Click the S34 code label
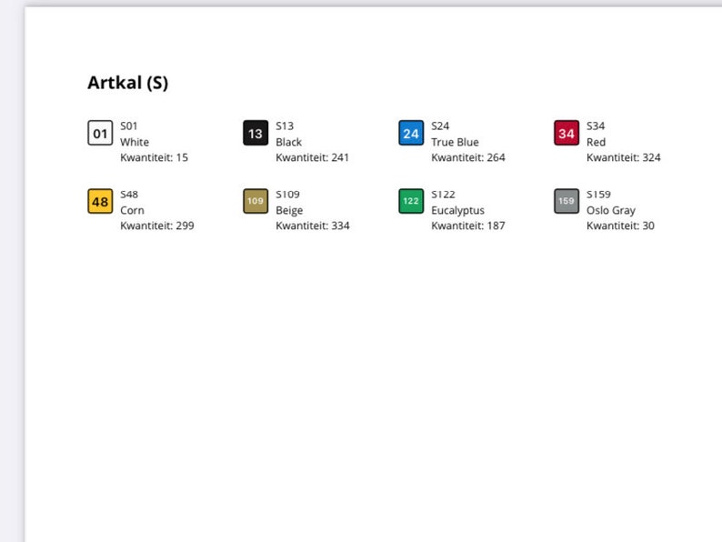 tap(596, 125)
